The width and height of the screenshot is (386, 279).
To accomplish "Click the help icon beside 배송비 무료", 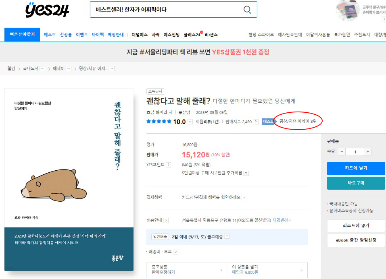I will pyautogui.click(x=175, y=252).
